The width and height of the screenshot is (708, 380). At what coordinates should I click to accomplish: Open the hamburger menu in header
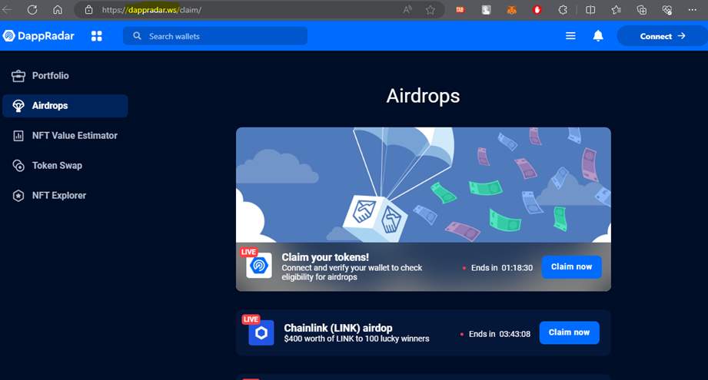pos(570,36)
